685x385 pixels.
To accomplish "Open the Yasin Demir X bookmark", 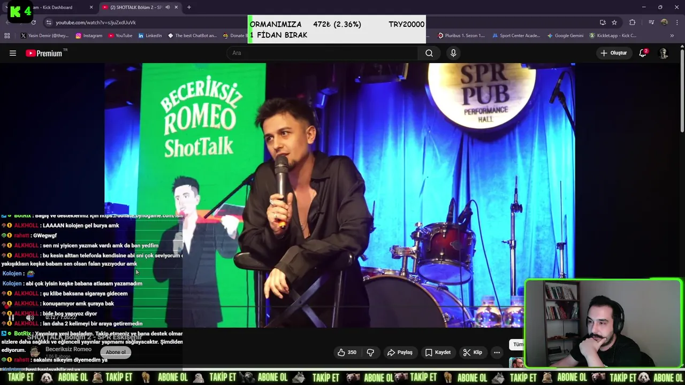I will pos(44,36).
